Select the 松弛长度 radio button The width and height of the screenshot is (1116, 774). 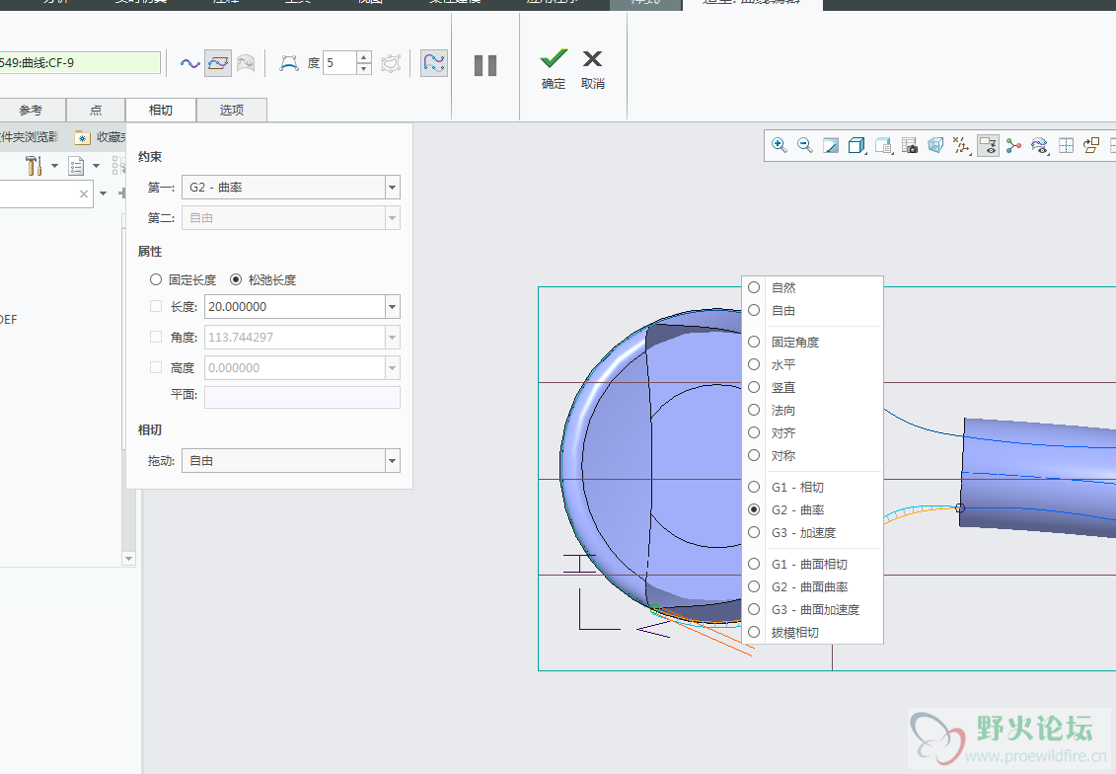[236, 279]
